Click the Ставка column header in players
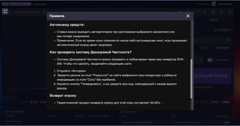The height and width of the screenshot is (126, 240). (52, 116)
